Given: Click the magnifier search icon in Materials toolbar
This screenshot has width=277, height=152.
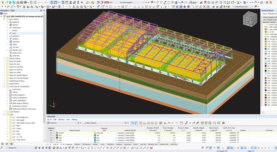Looking at the screenshot, I should coord(223,123).
